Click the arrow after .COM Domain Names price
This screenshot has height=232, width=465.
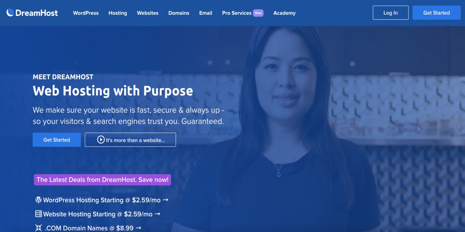tap(138, 228)
